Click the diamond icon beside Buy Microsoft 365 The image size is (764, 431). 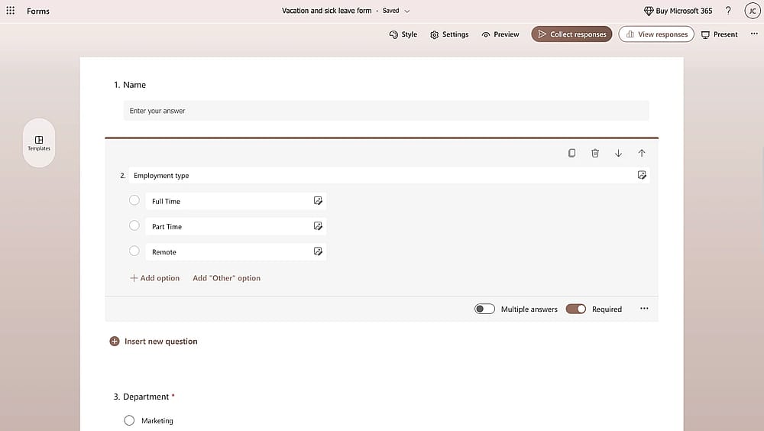point(649,11)
